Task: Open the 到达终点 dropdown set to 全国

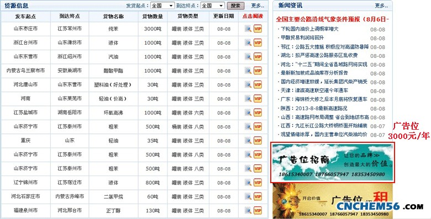Action: (x=213, y=6)
